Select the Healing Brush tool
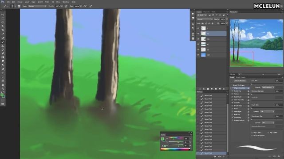This screenshot has width=284, height=159. point(3,38)
